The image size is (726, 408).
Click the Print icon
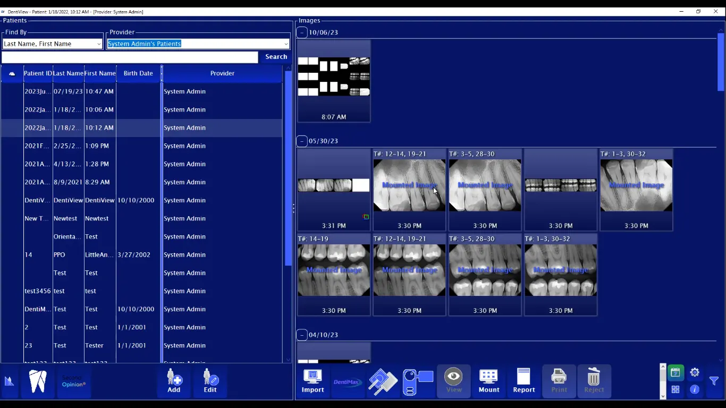pyautogui.click(x=559, y=381)
